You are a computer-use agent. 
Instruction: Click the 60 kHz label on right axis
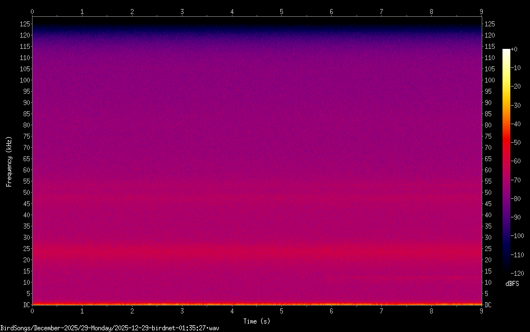coord(489,170)
